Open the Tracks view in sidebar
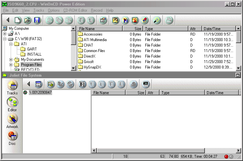The height and width of the screenshot is (161, 243). (x=12, y=87)
